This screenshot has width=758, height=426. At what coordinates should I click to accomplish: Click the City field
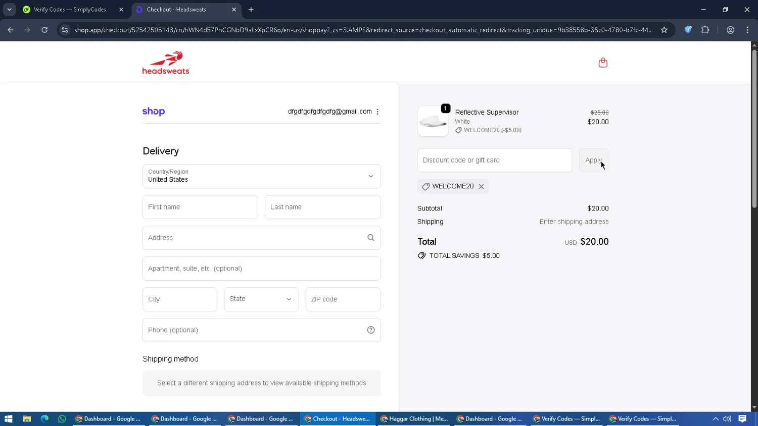point(180,299)
